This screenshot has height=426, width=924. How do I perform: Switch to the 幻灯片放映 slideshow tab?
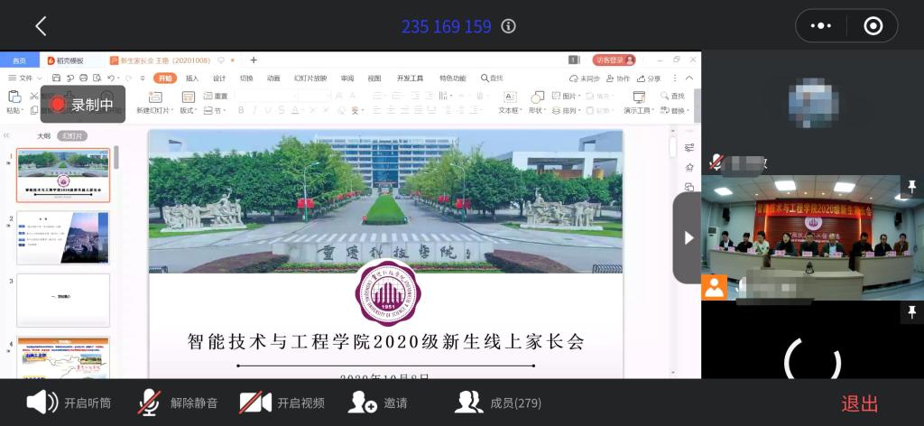pos(310,78)
